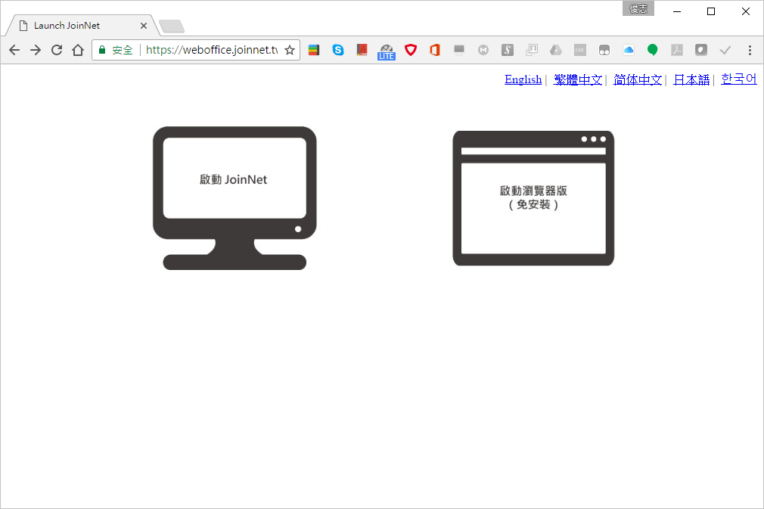This screenshot has width=764, height=509.
Task: Launch JoinNet via the monitor icon
Action: (234, 197)
